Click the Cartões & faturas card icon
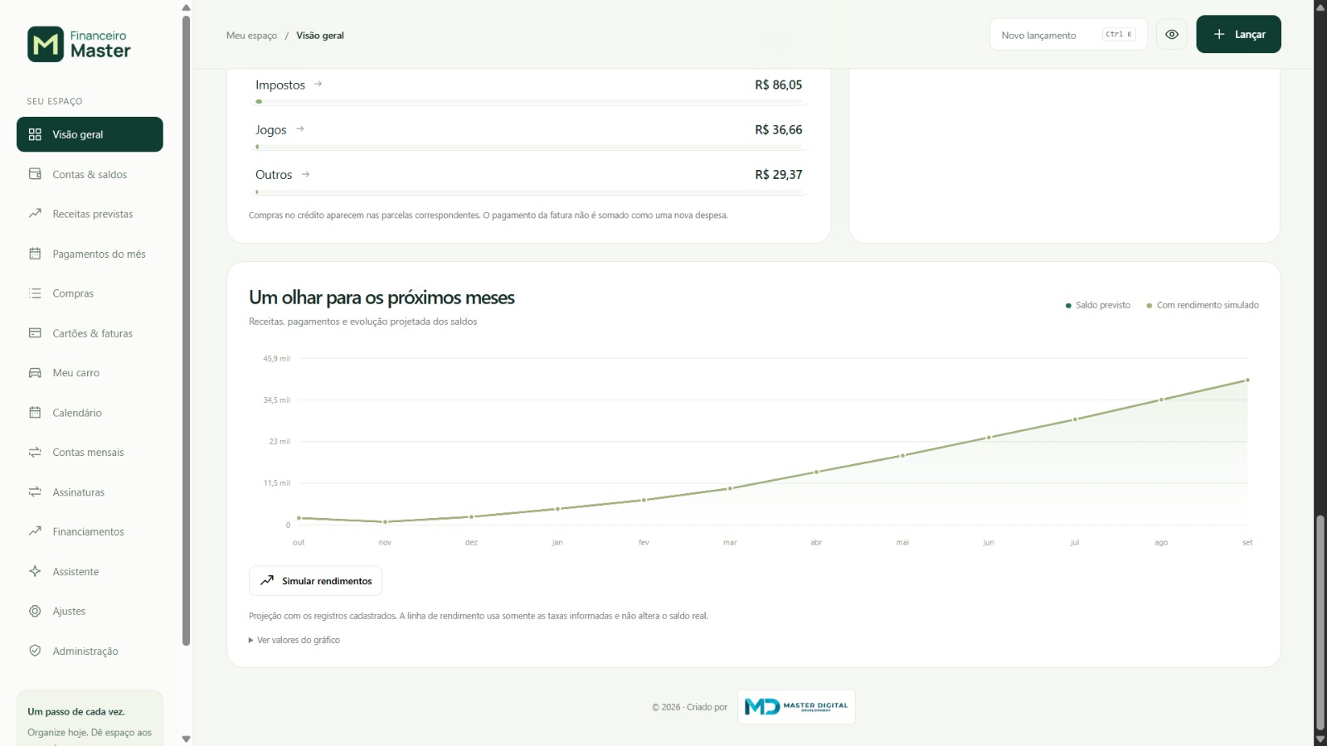 pyautogui.click(x=35, y=333)
